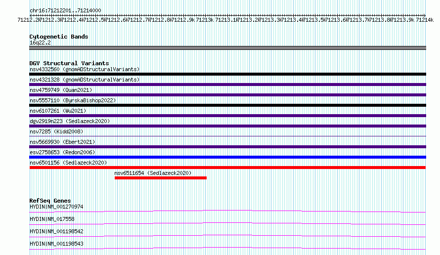Open variant esv2758653 (Redon2006) label
The height and width of the screenshot is (255, 440).
[62, 152]
